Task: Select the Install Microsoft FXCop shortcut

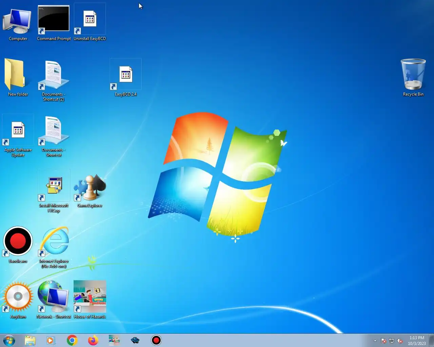Action: [54, 192]
